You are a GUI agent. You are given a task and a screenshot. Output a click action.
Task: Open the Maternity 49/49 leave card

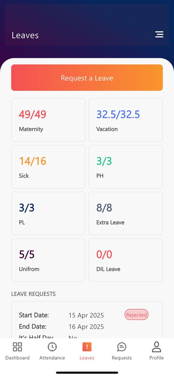point(48,120)
